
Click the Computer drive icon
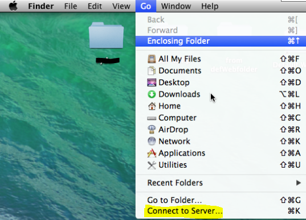pos(152,118)
